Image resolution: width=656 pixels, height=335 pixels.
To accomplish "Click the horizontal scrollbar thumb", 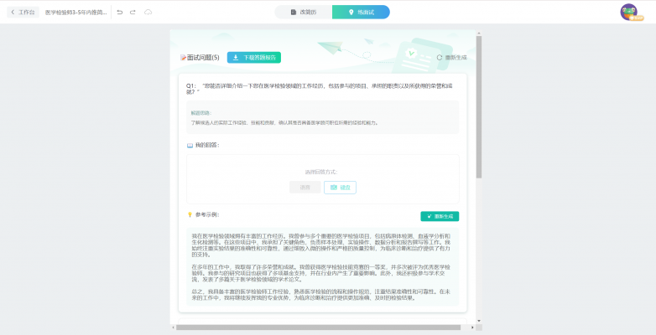I will pos(318,327).
